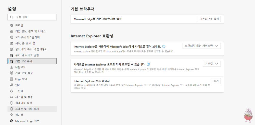
Task: Click the help icon beside 사이트를 열어 보세요
Action: pyautogui.click(x=164, y=47)
